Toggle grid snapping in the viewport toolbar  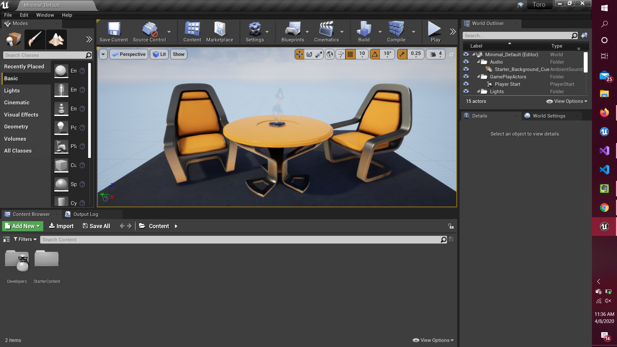(350, 54)
